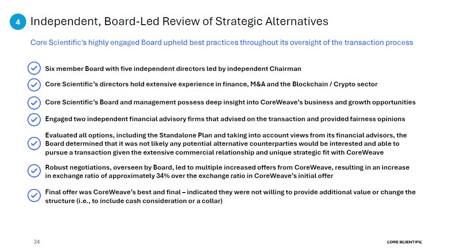Click the checkmark beside "Final offer" bullet
The height and width of the screenshot is (252, 452).
(x=34, y=196)
